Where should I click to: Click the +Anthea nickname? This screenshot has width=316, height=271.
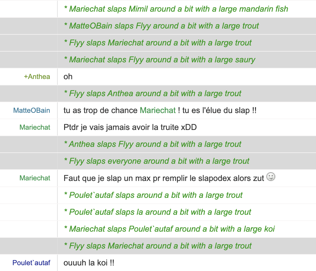(37, 77)
